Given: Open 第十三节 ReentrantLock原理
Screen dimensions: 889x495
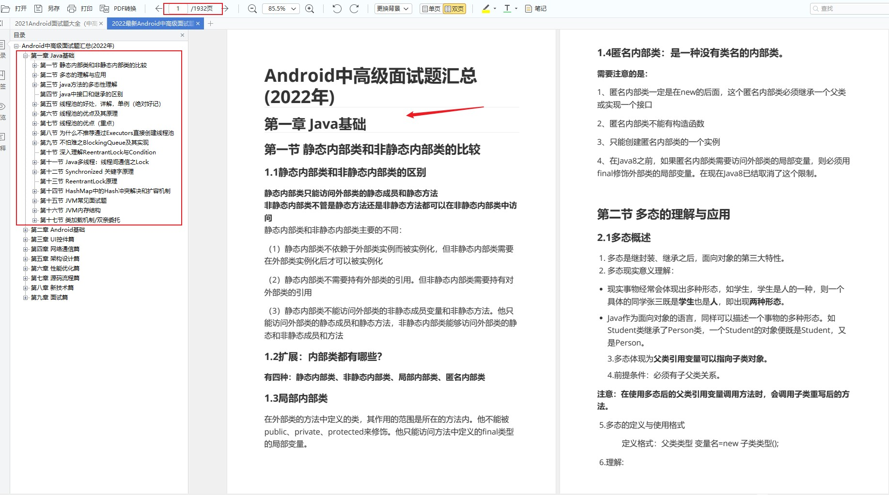Looking at the screenshot, I should 78,181.
